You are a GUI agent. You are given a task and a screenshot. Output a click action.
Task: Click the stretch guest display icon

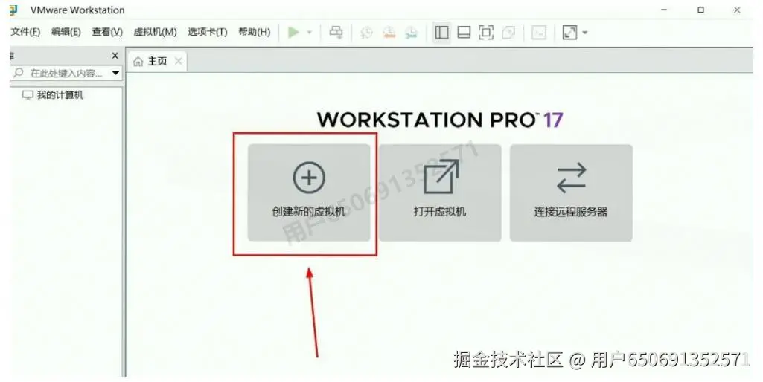(569, 33)
